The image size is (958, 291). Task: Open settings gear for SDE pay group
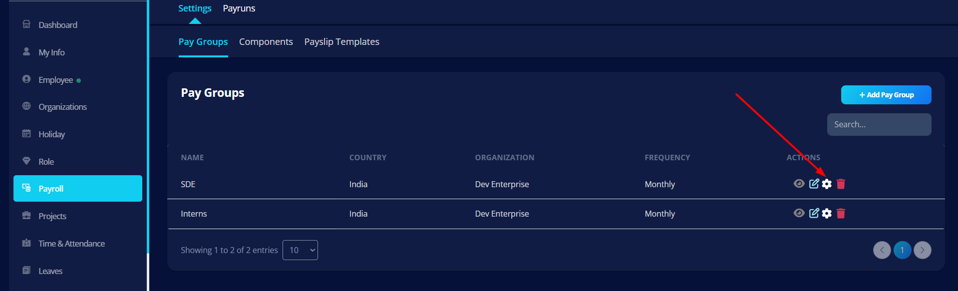click(827, 184)
